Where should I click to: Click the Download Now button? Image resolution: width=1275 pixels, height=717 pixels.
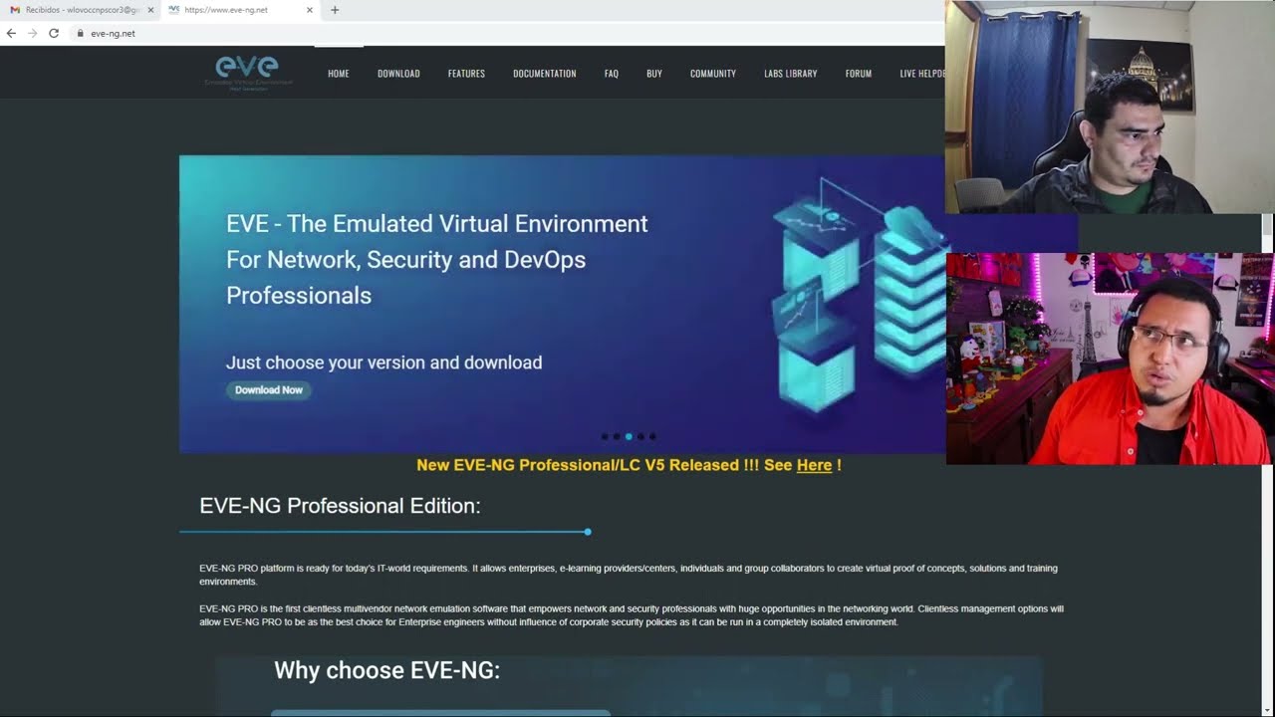click(269, 390)
